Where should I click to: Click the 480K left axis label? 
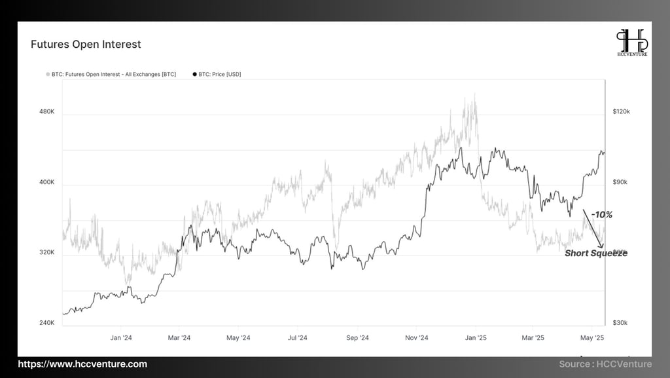point(47,111)
